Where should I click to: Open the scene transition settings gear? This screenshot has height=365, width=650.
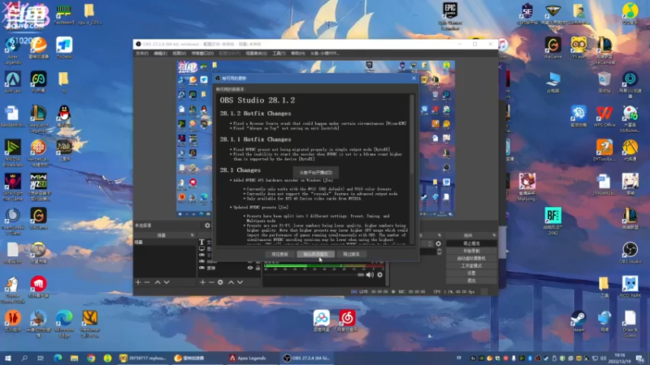click(x=438, y=244)
